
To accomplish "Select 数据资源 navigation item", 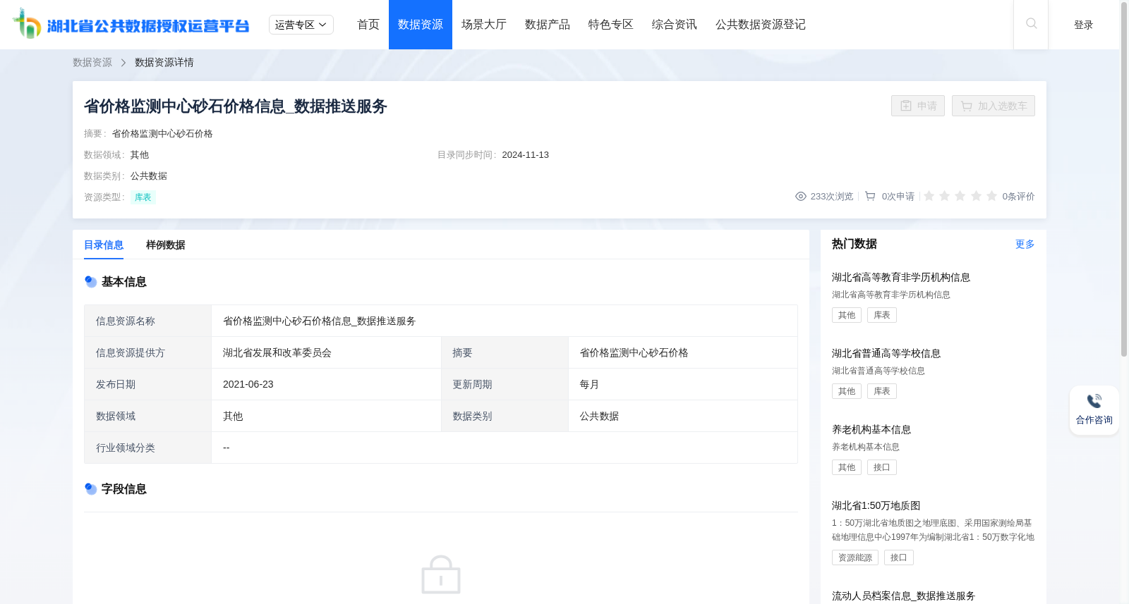I will click(x=421, y=25).
